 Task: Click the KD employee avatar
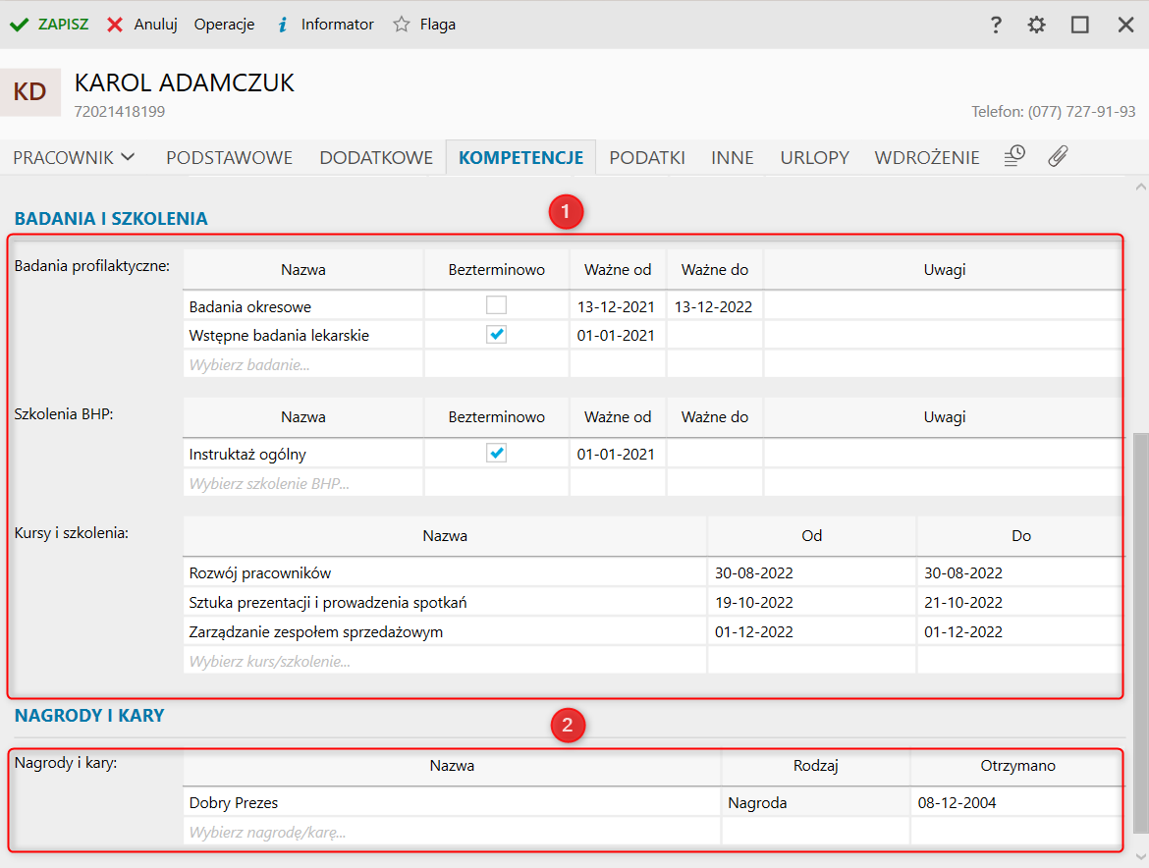coord(30,92)
